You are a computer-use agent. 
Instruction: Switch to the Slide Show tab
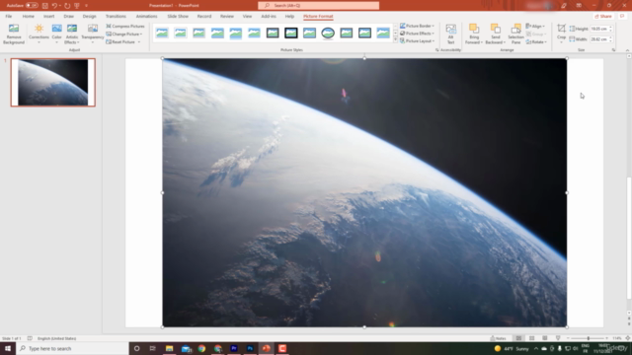[x=178, y=16]
